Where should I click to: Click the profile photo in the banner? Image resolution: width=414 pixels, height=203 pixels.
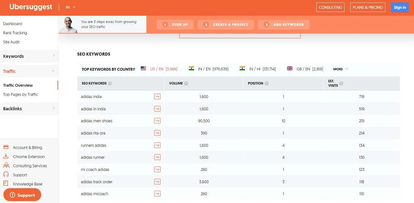pos(68,25)
